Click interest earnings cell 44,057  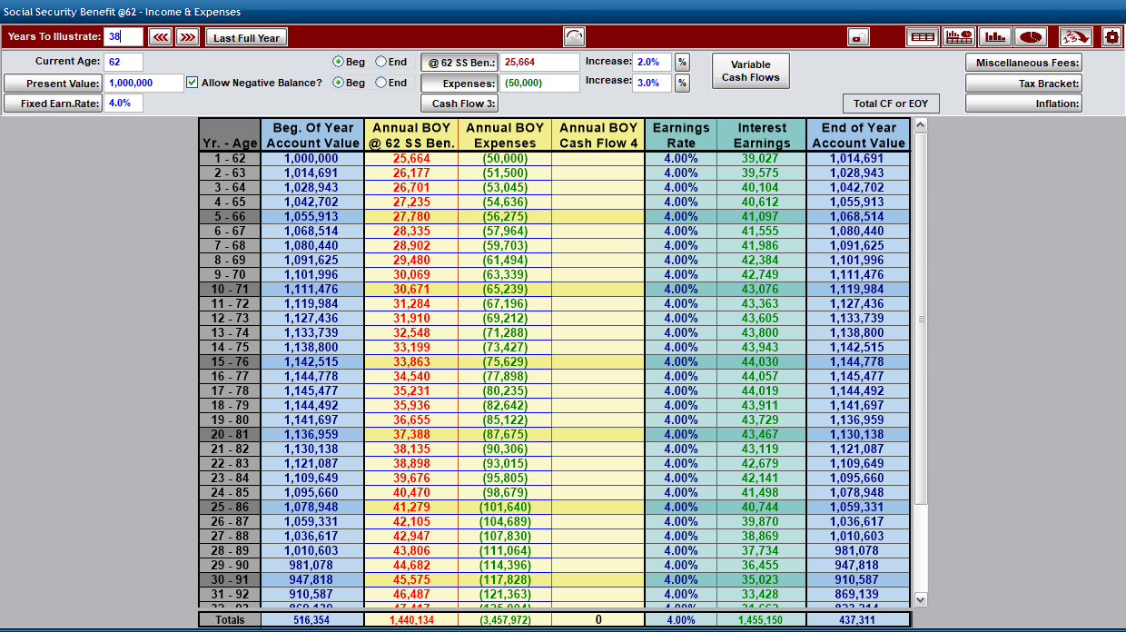[x=762, y=376]
